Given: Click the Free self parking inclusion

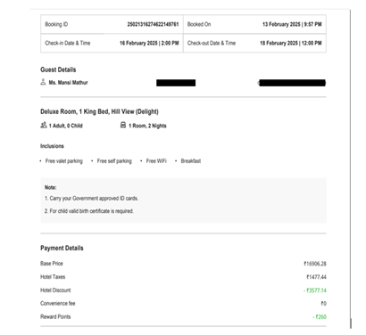Looking at the screenshot, I should coord(114,161).
